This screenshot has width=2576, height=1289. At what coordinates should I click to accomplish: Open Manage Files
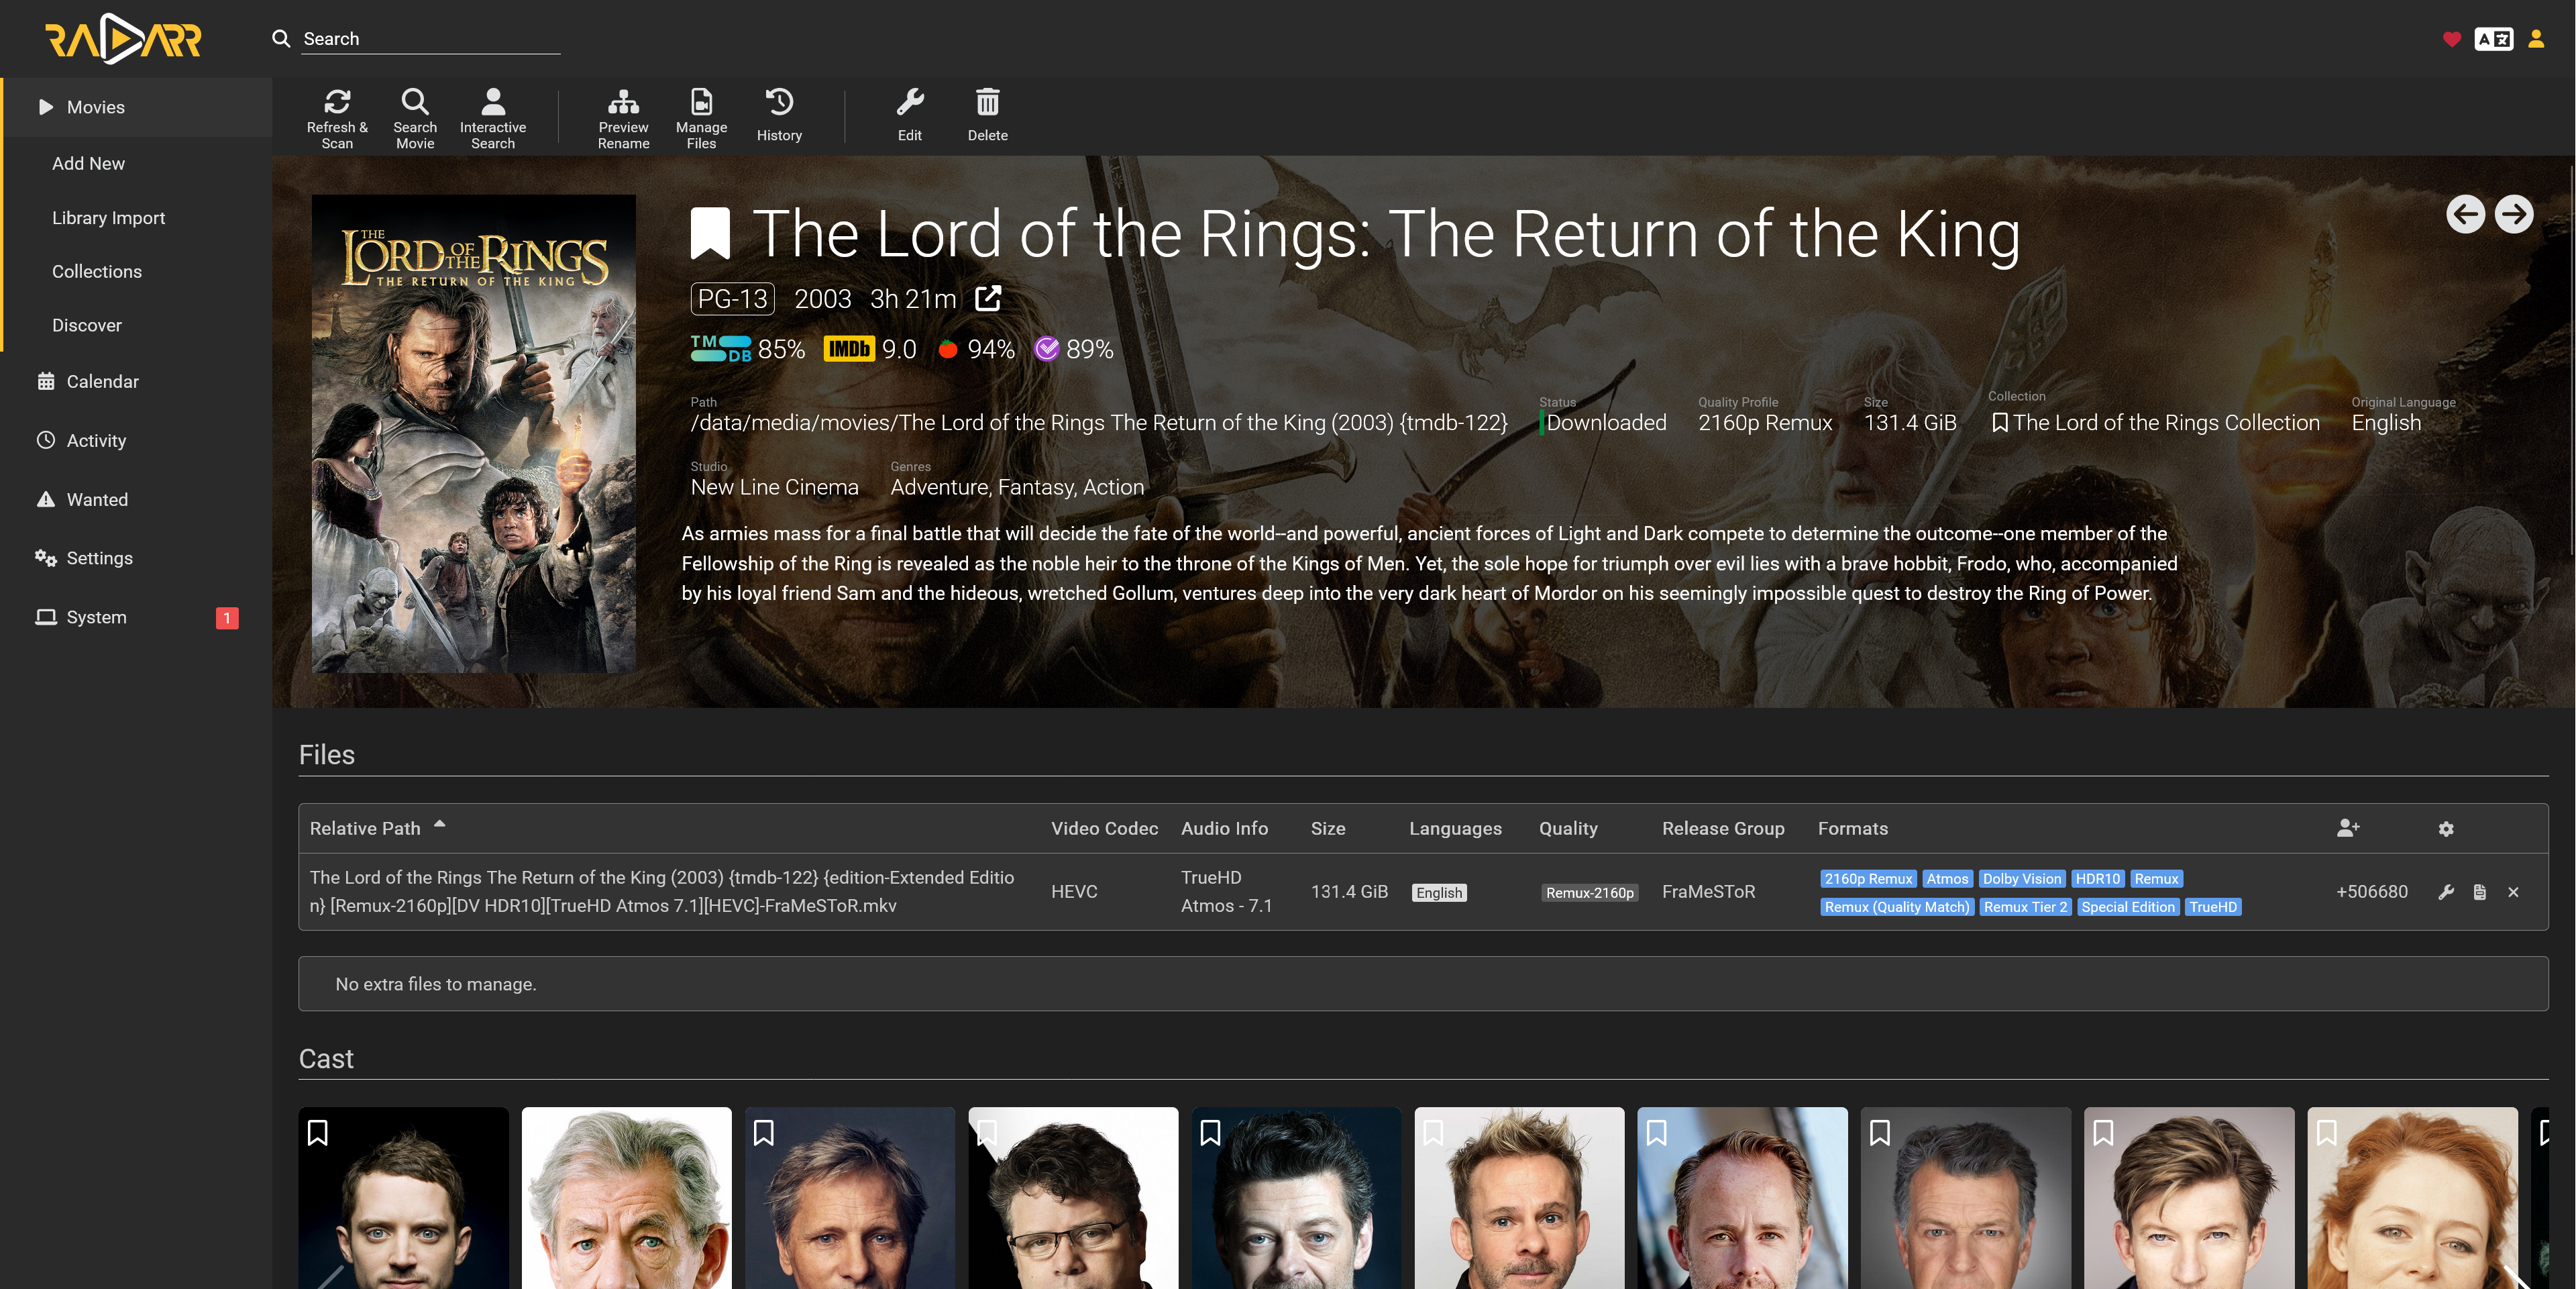click(701, 117)
